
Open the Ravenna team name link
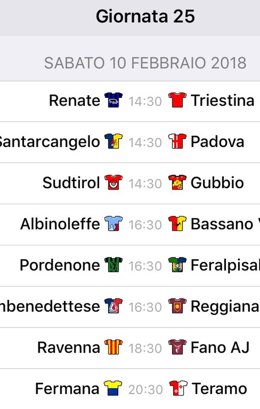pos(69,348)
